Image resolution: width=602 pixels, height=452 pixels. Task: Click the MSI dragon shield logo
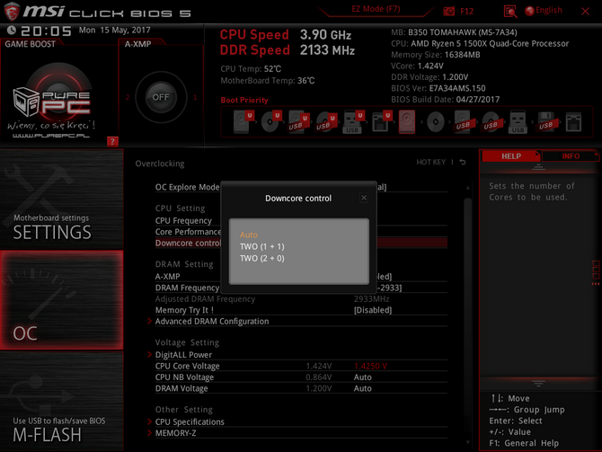coord(12,12)
